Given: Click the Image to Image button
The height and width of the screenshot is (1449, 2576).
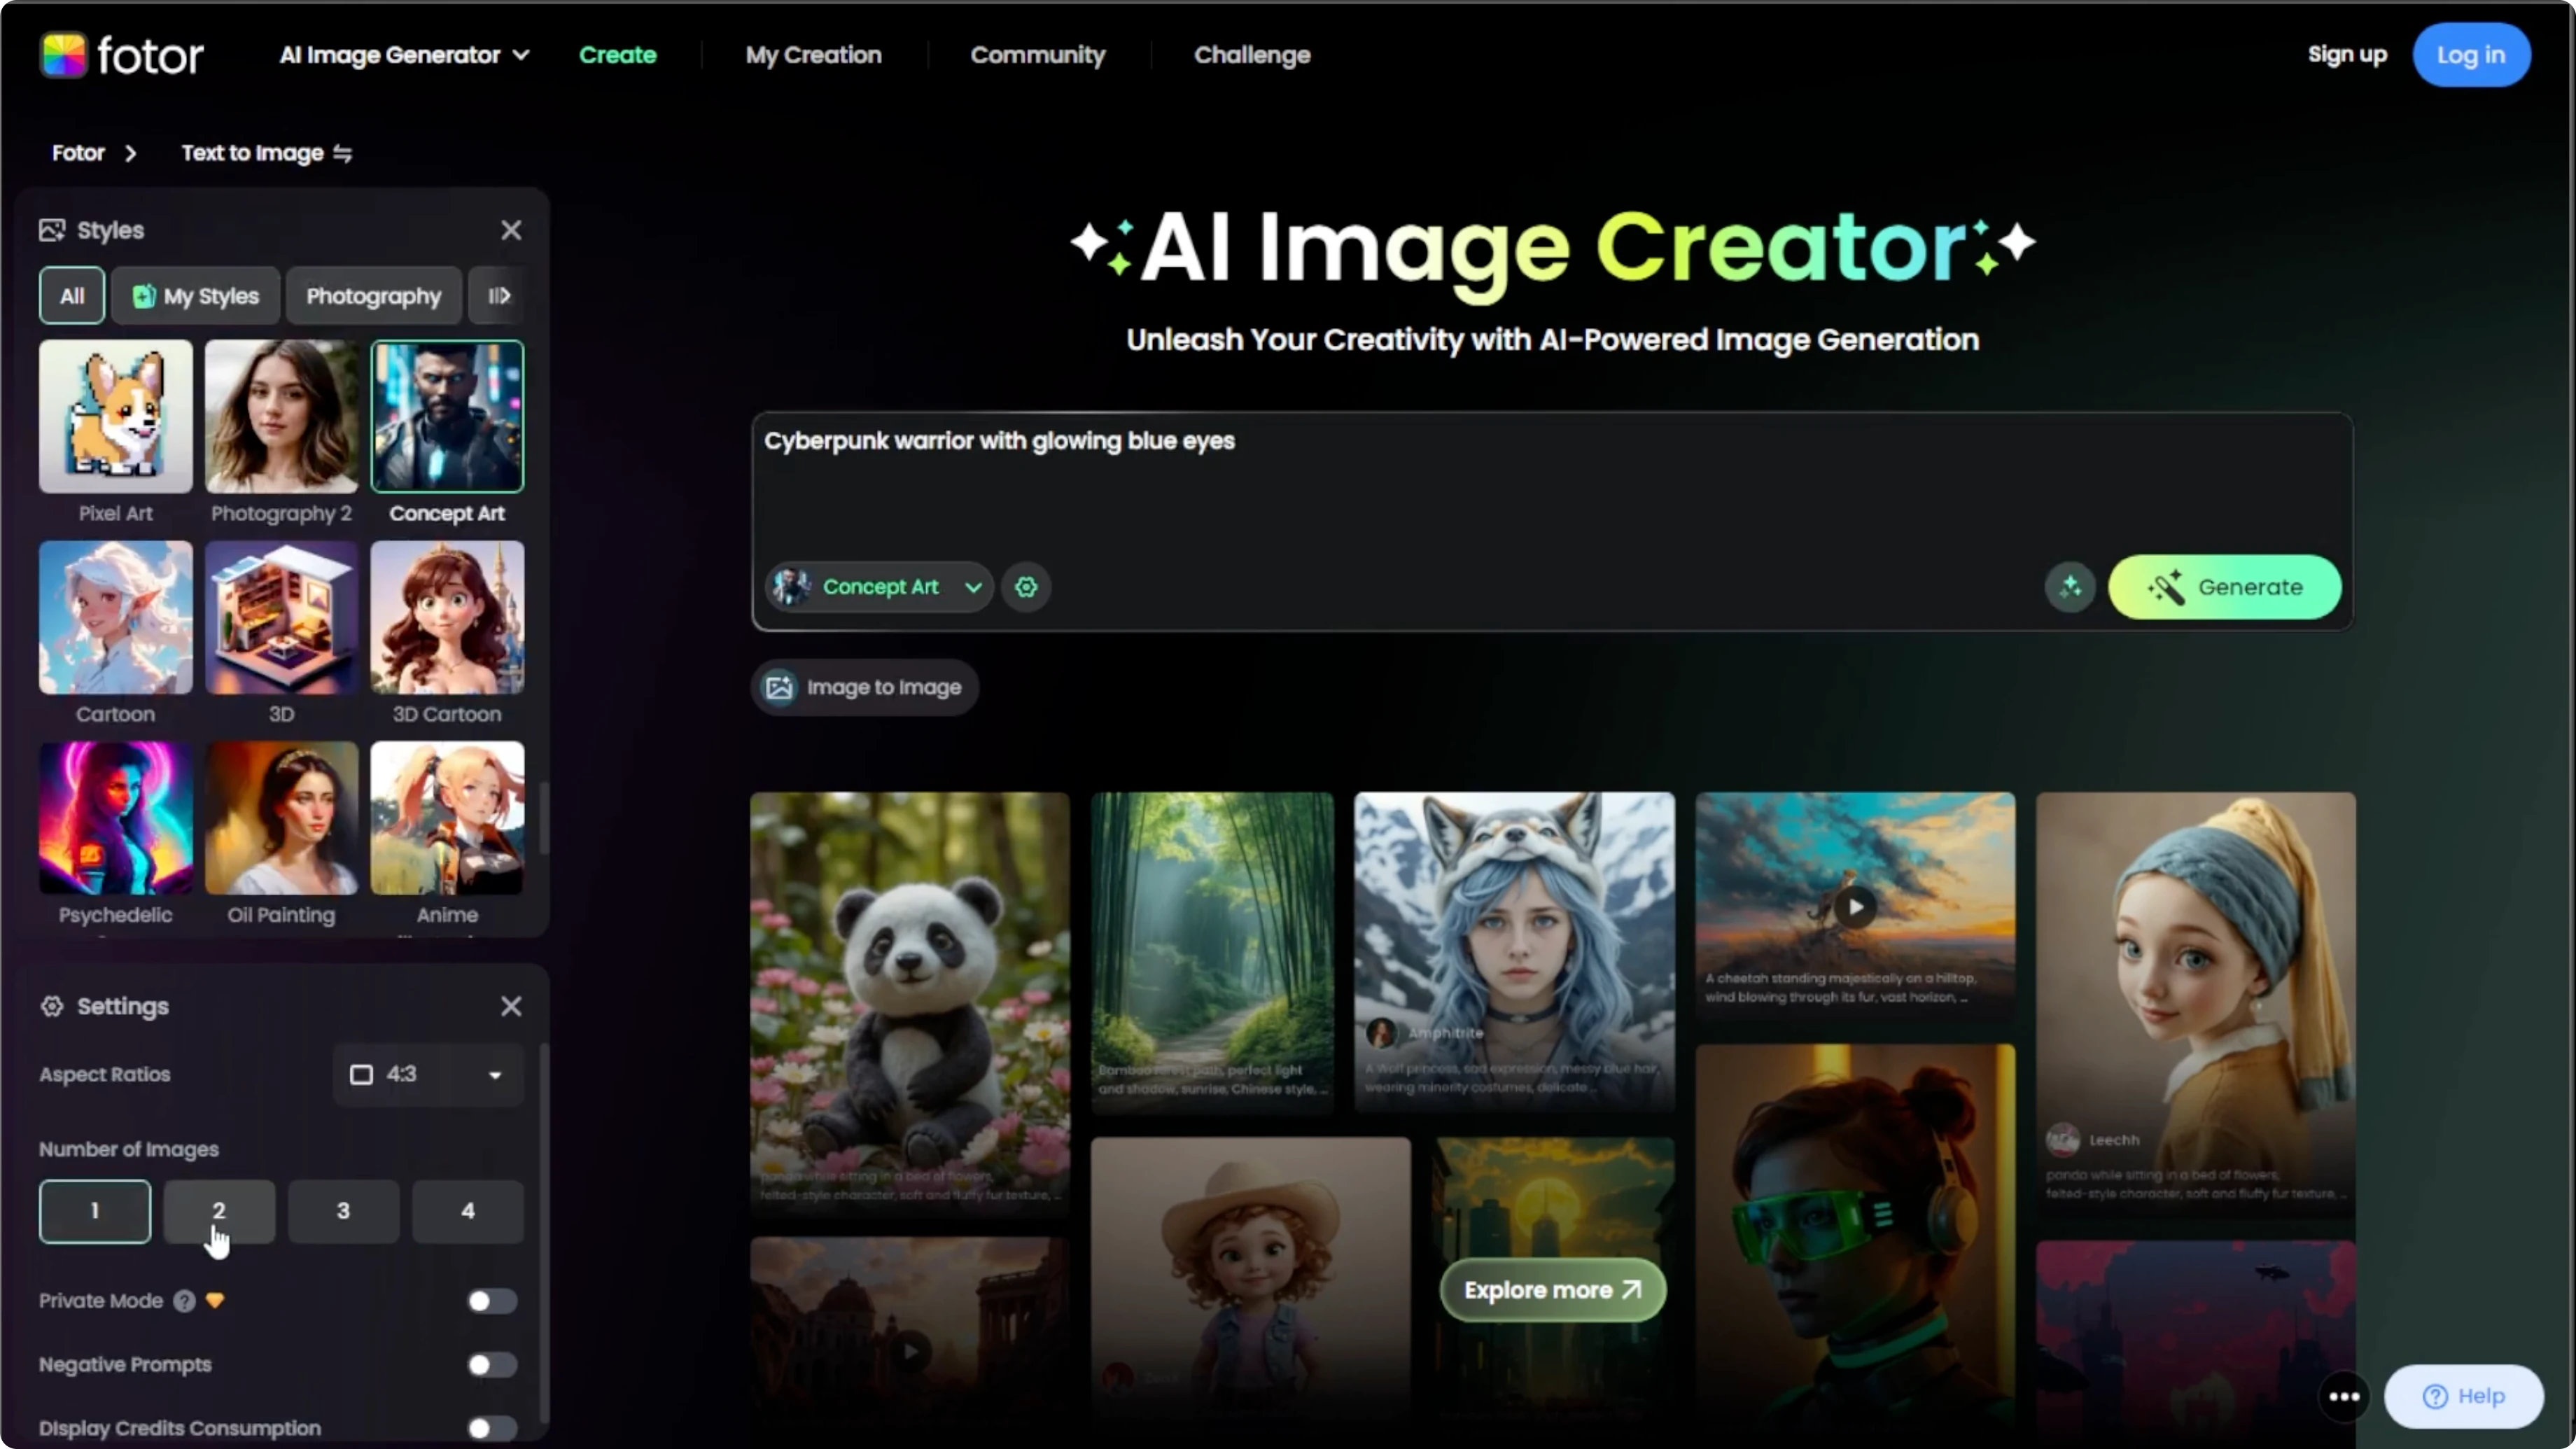Looking at the screenshot, I should [x=864, y=687].
